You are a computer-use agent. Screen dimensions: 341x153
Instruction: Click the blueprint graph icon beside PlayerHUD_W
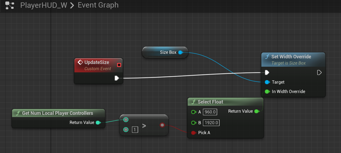coord(10,5)
